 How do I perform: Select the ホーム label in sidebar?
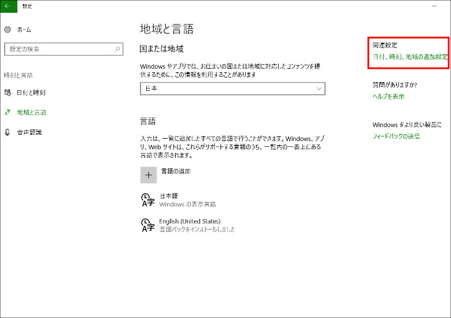(24, 29)
